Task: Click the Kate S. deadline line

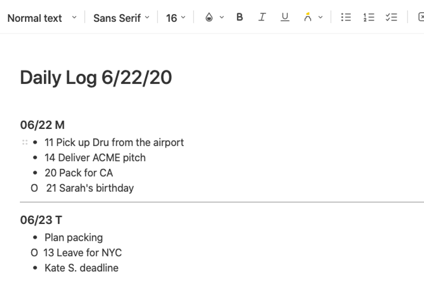Action: pyautogui.click(x=81, y=268)
